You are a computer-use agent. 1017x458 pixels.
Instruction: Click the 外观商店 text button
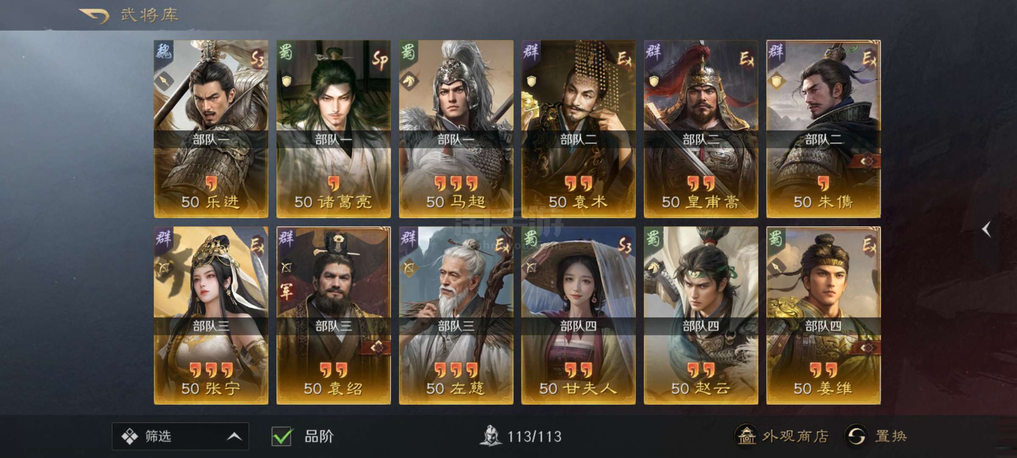[795, 436]
